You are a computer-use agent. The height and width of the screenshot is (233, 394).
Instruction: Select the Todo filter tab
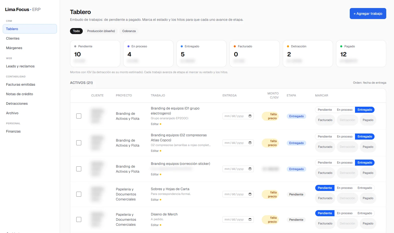(x=76, y=31)
